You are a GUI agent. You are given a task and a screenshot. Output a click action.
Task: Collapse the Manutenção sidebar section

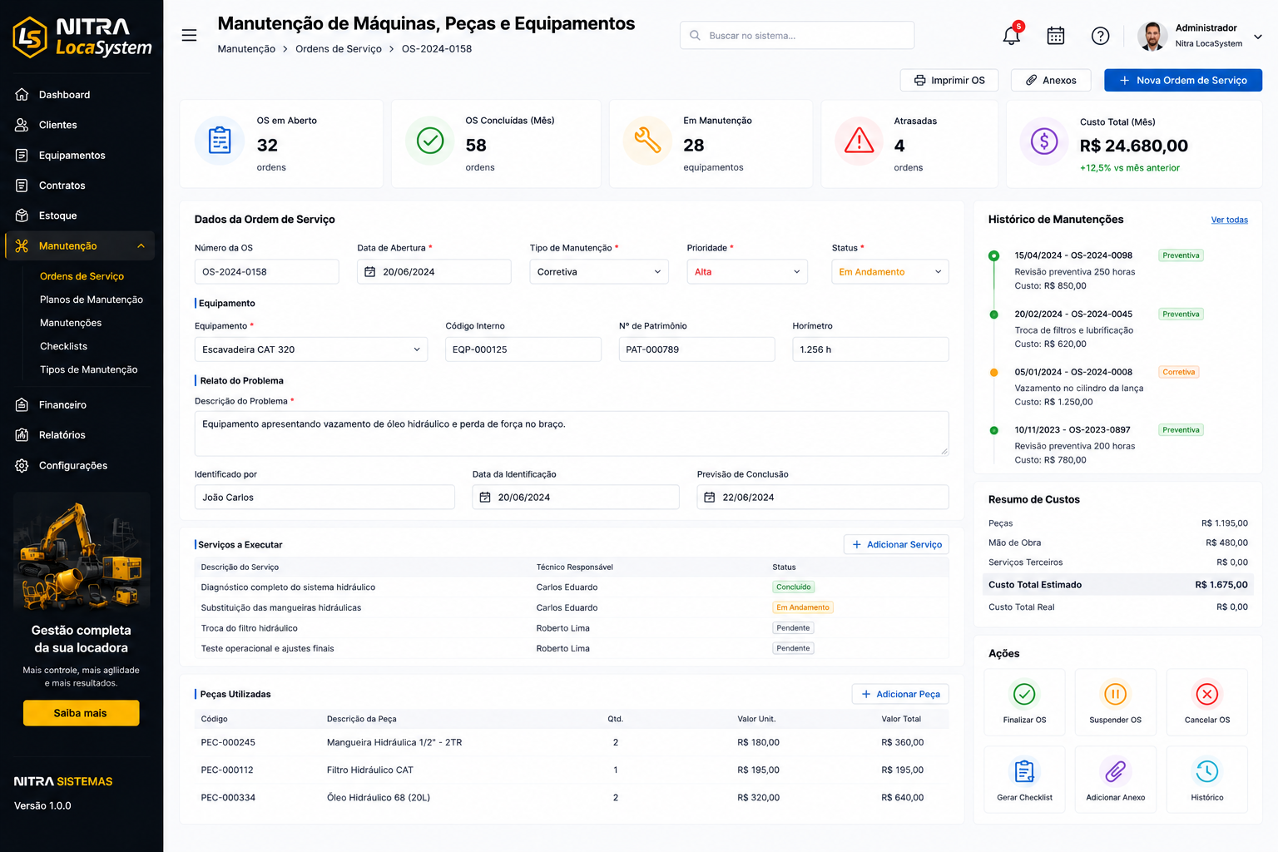pos(141,246)
